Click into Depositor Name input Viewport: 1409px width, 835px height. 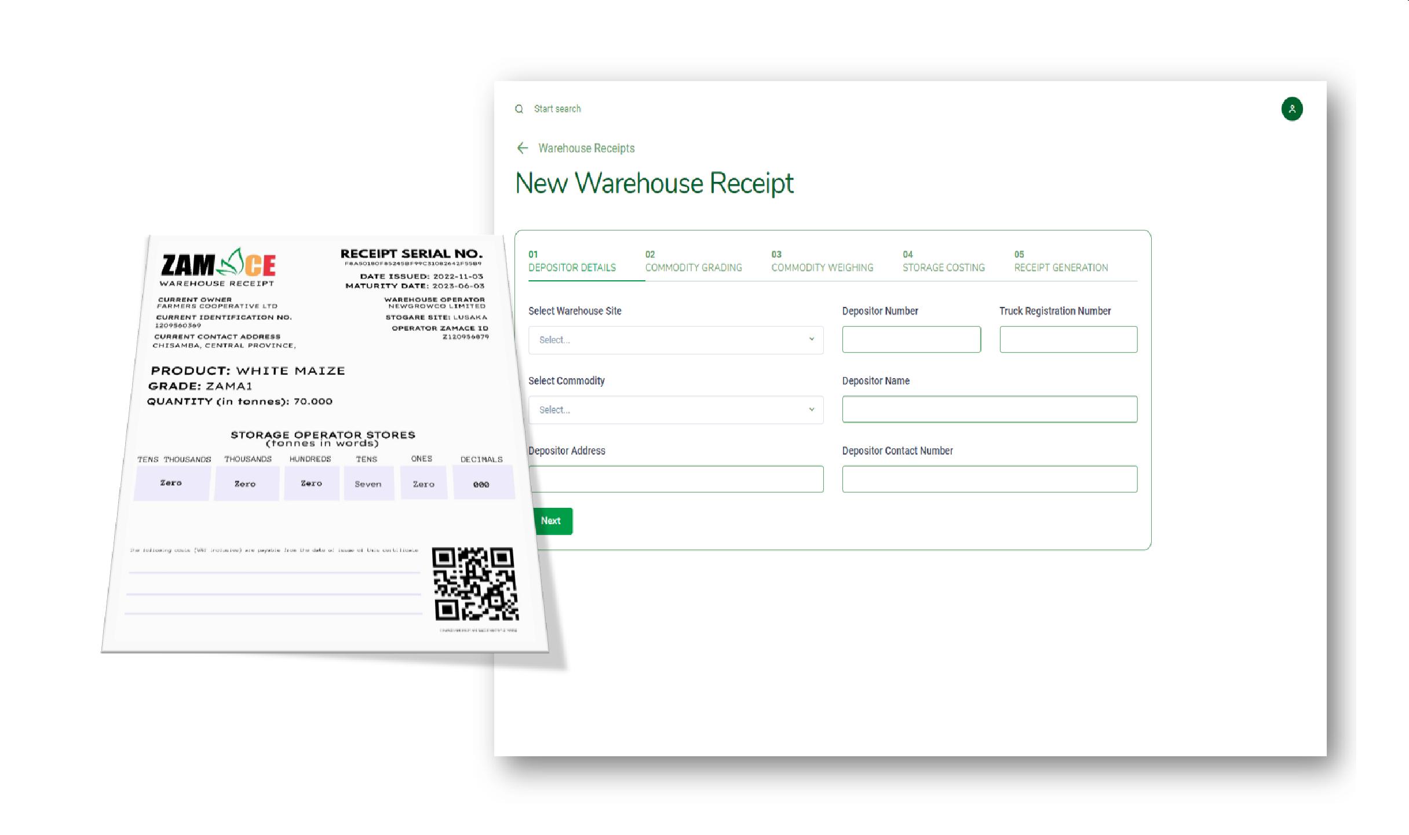pyautogui.click(x=989, y=409)
